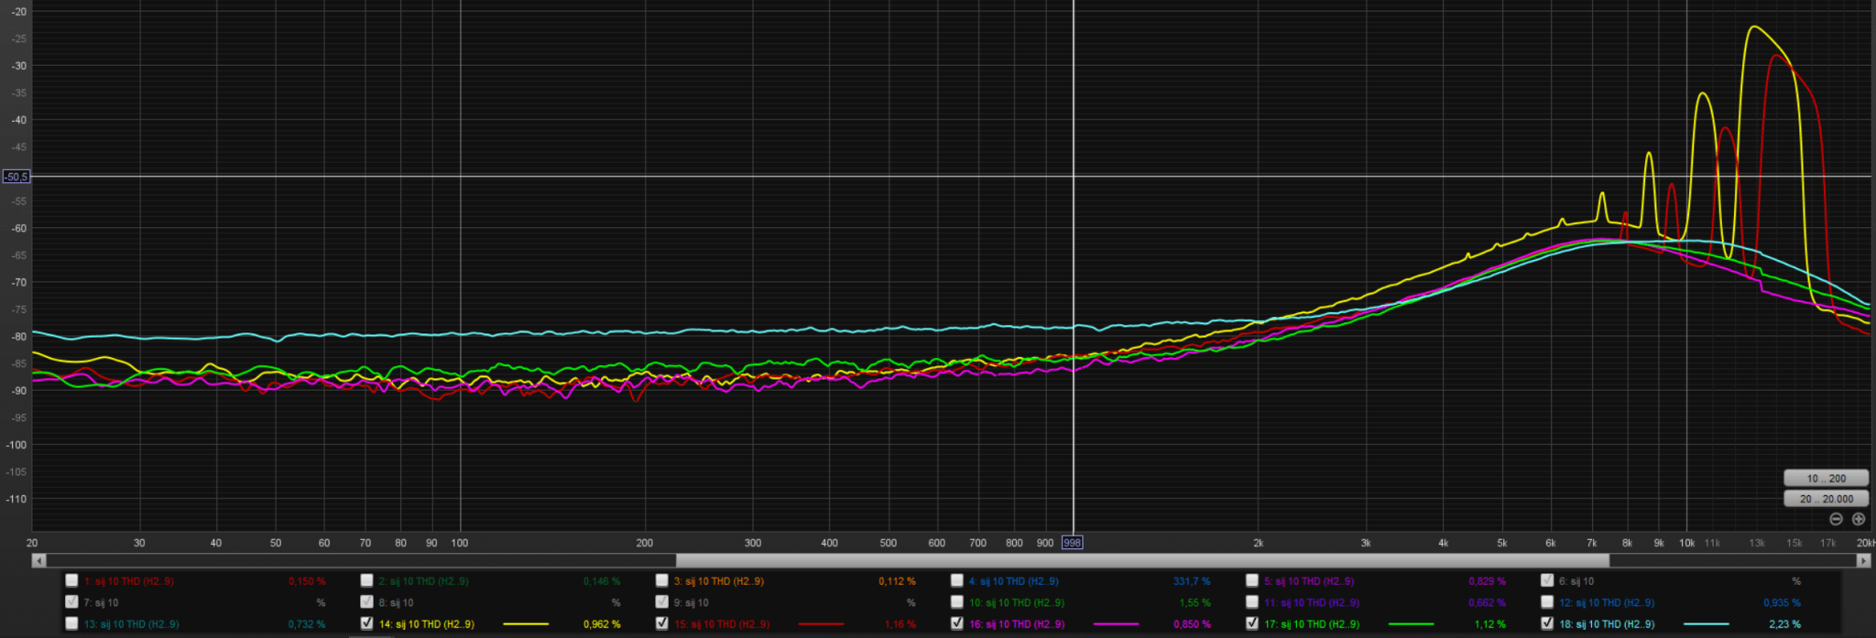Click the -50,5 cursor level readout on axis
The height and width of the screenshot is (638, 1876).
(x=16, y=176)
